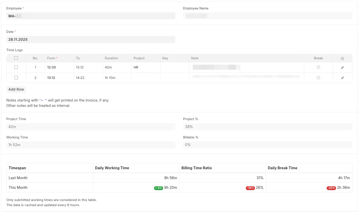The height and width of the screenshot is (213, 359).
Task: Click the Key cell in row 1
Action: (174, 67)
